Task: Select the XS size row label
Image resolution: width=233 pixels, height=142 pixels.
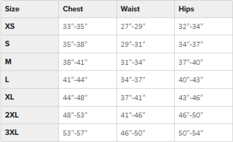Action: 10,26
